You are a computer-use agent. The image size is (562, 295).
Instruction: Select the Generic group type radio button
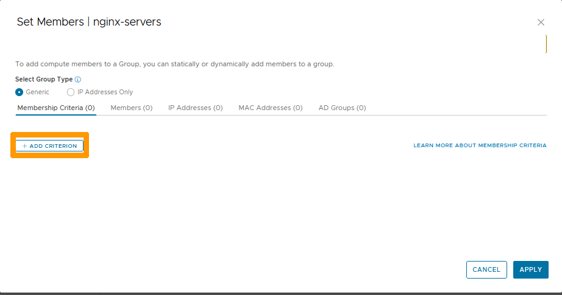pos(19,92)
